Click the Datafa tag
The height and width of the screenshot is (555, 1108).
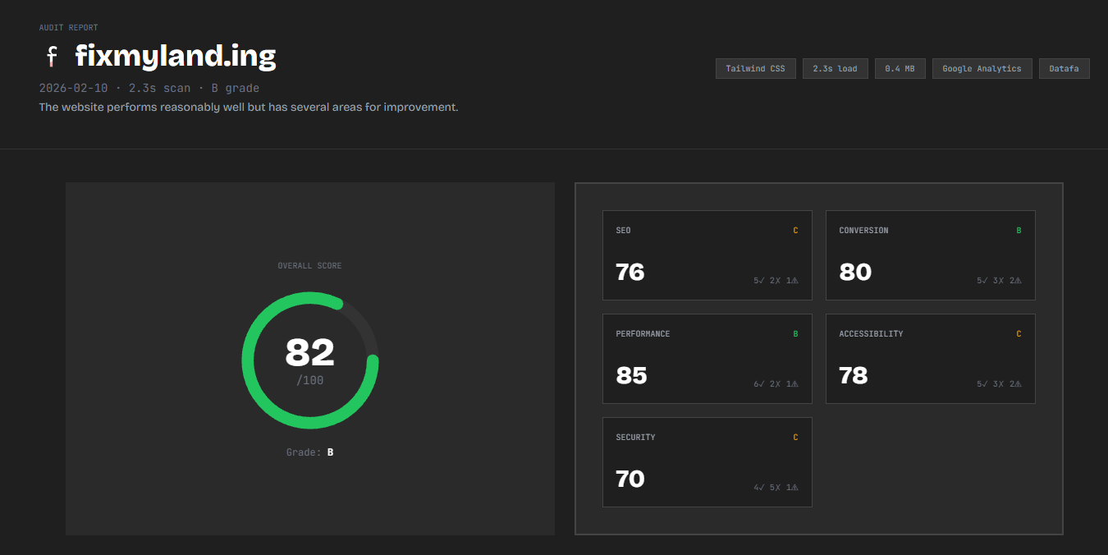click(1064, 69)
